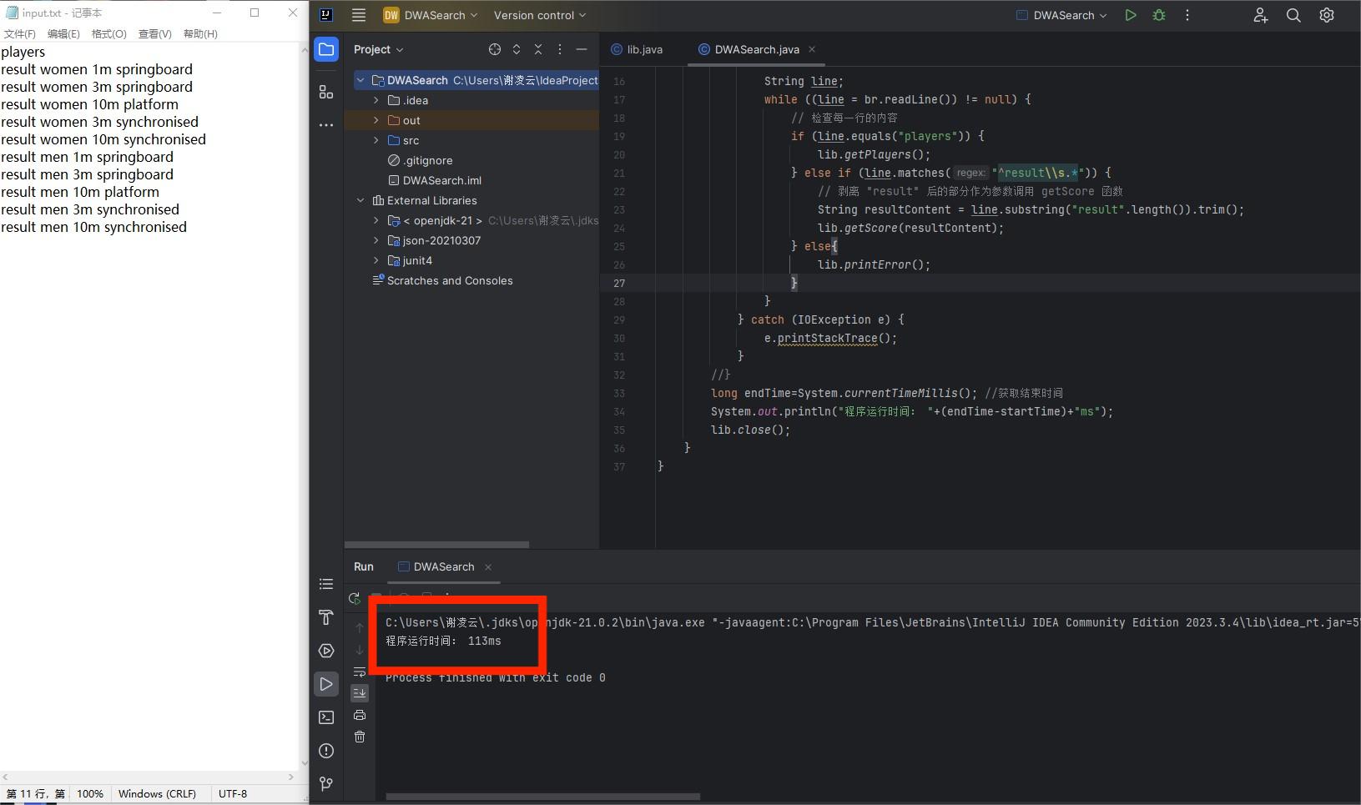Image resolution: width=1361 pixels, height=805 pixels.
Task: Select opened file crosshair icon in Project panel
Action: pyautogui.click(x=495, y=49)
